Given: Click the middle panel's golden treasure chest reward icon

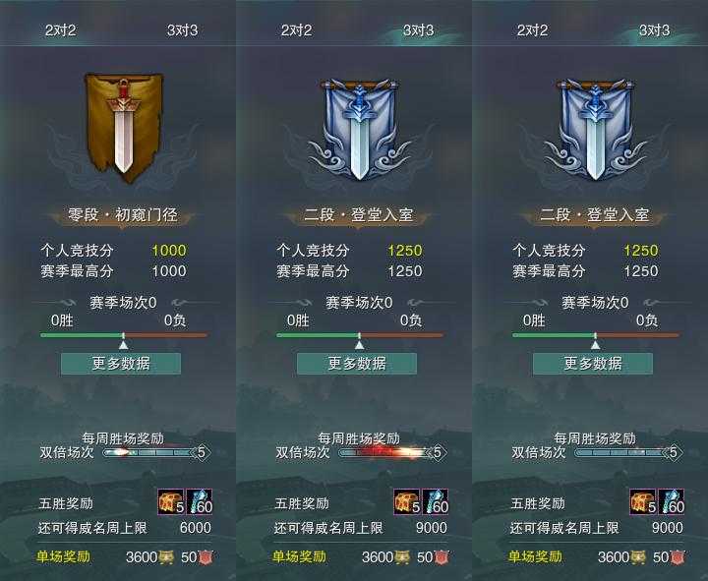Looking at the screenshot, I should click(407, 501).
